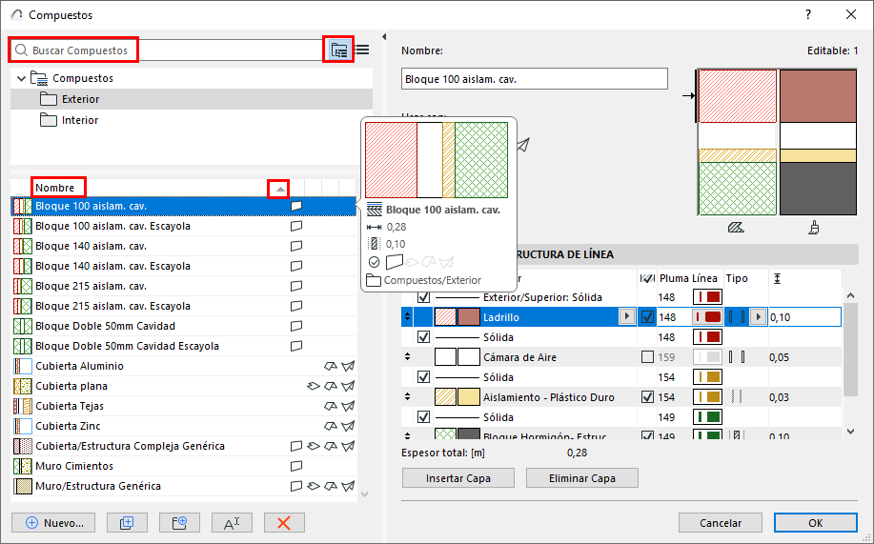Viewport: 874px width, 544px height.
Task: Click the roof icon in Cubierta Aluminio row
Action: [x=331, y=366]
